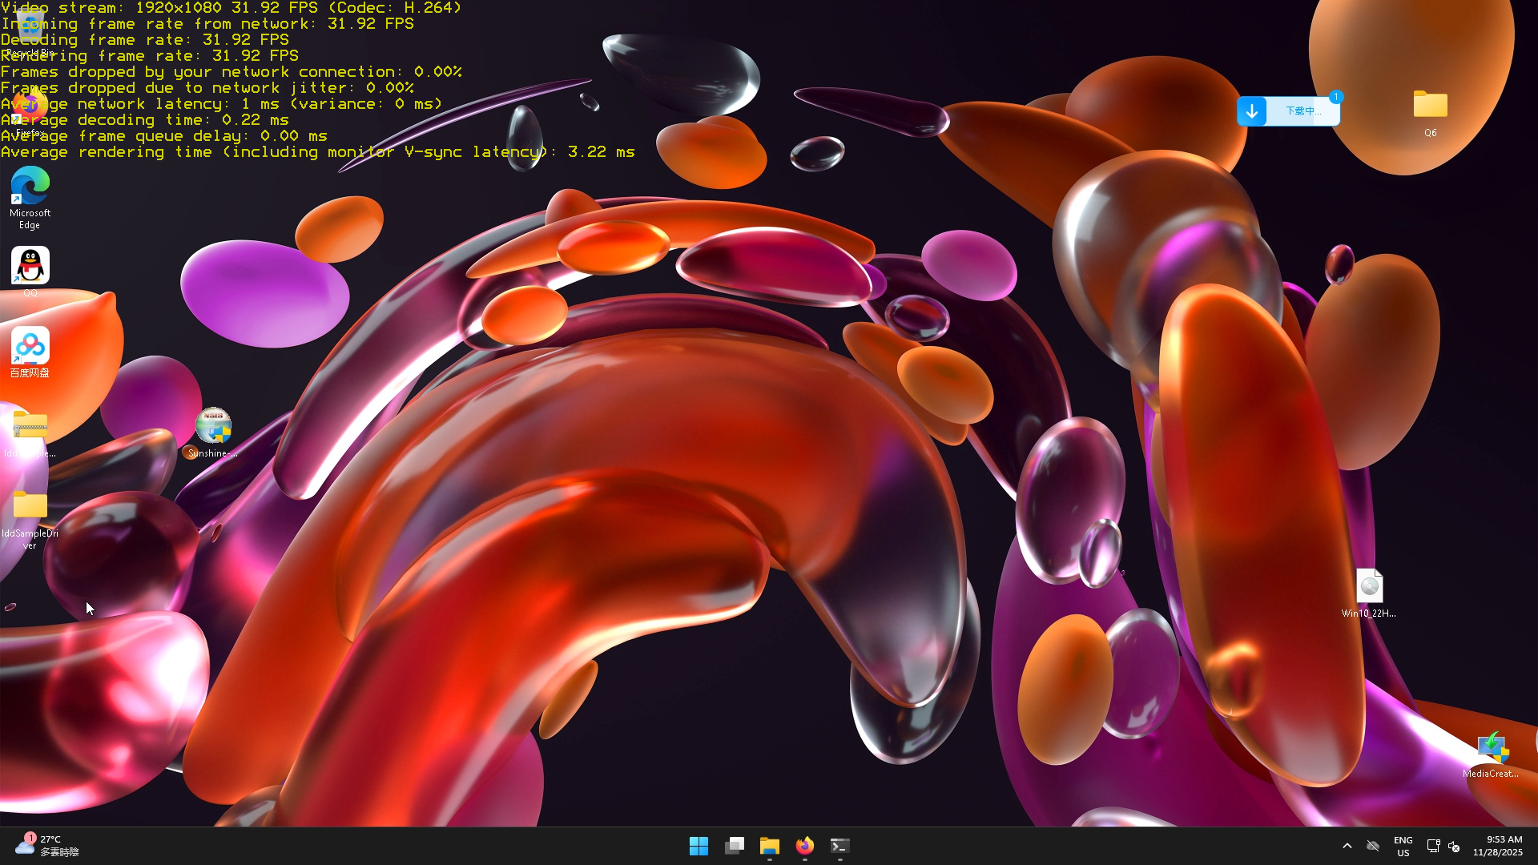Screen dimensions: 1538x865
Task: Click the 下载中 download status label
Action: coord(1303,111)
